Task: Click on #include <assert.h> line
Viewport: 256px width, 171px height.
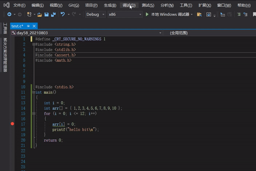Action: tap(55, 55)
